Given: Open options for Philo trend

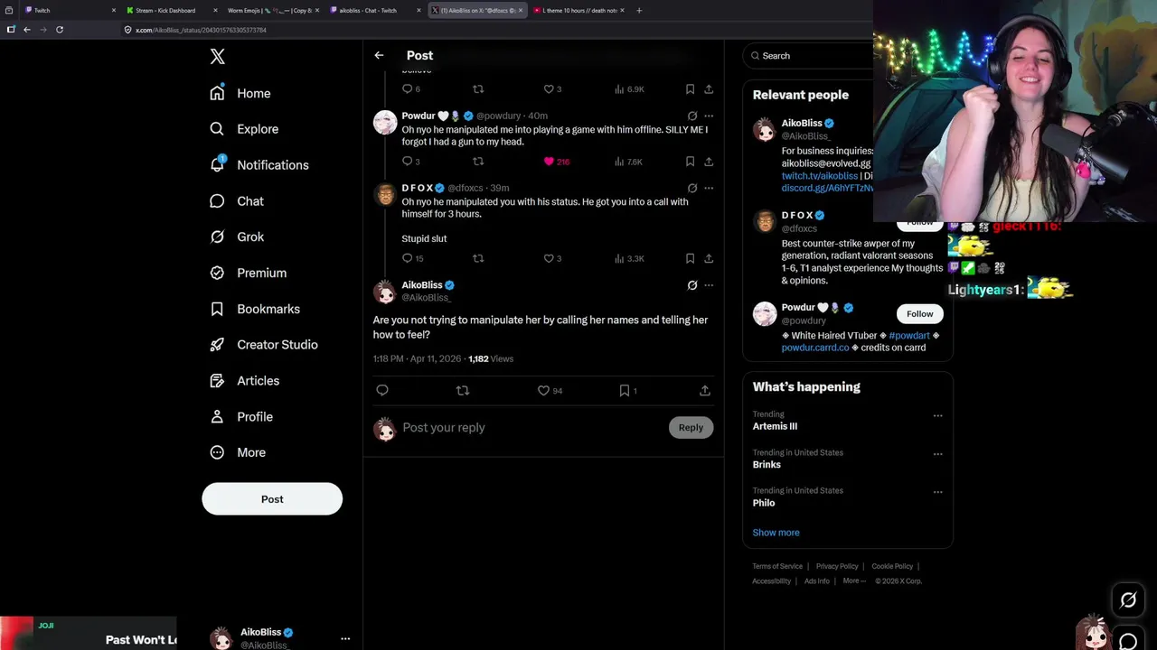Looking at the screenshot, I should coord(937,492).
